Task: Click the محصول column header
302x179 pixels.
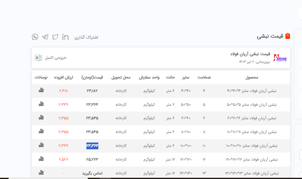Action: coord(252,78)
